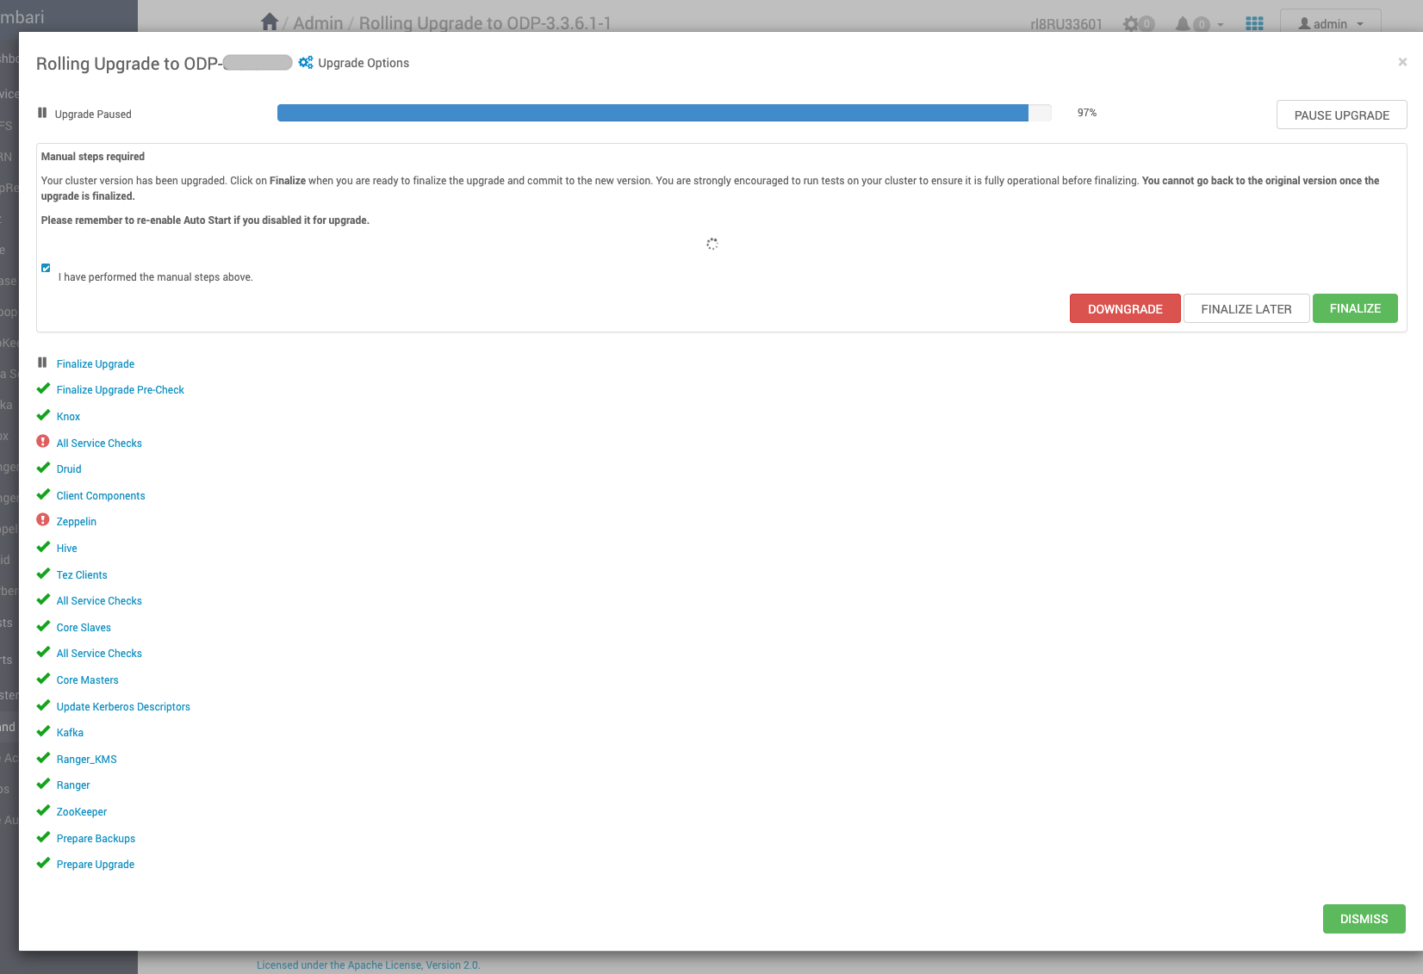Viewport: 1423px width, 974px height.
Task: Click the green FINALIZE button
Action: coord(1355,308)
